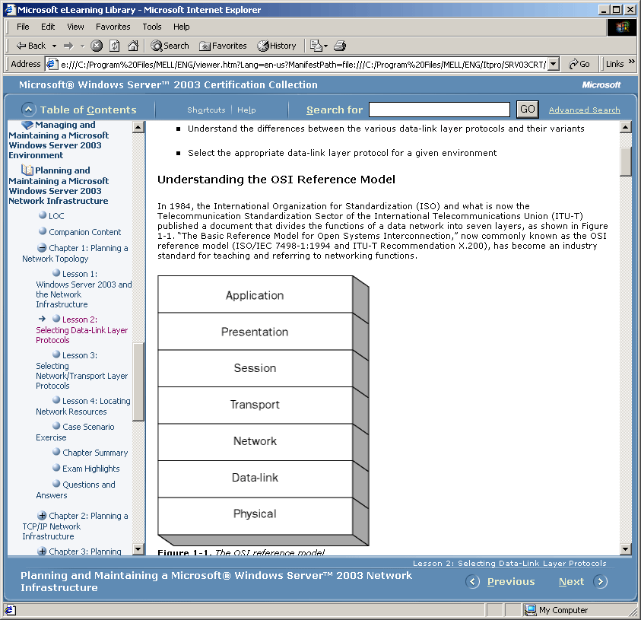Click the table of contents scroll up arrow
The width and height of the screenshot is (641, 620).
(138, 127)
